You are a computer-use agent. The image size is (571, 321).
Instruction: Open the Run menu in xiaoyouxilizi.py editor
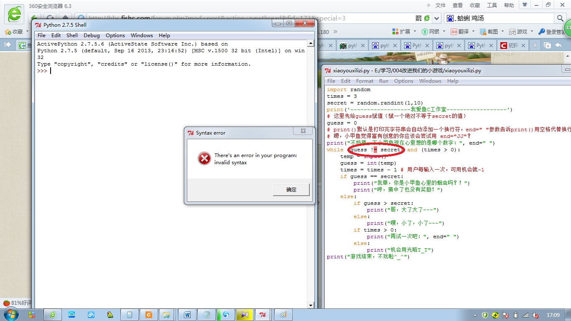(x=383, y=81)
